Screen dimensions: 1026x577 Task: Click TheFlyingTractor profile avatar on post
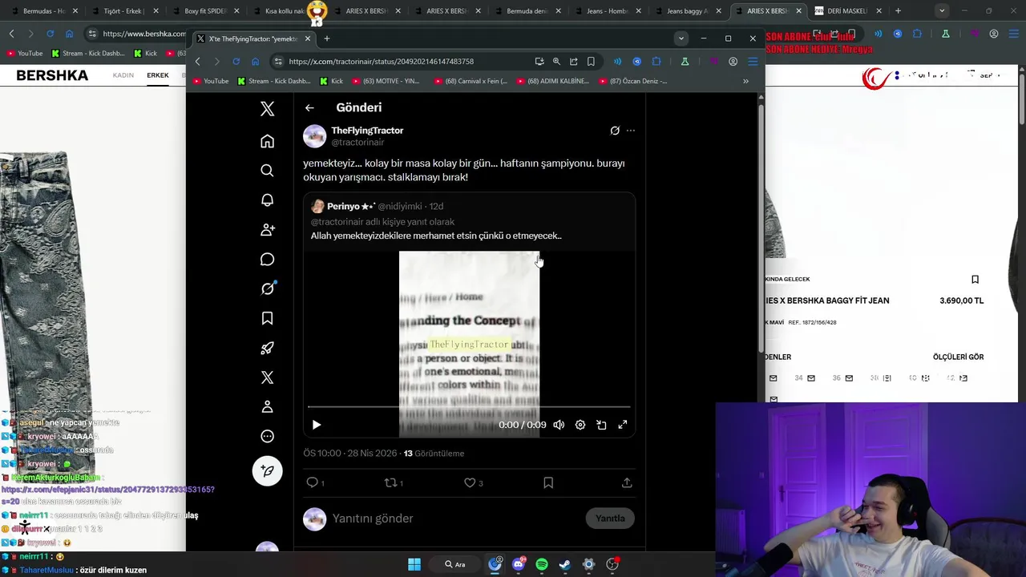point(314,136)
